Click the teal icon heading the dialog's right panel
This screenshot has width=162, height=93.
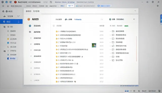pyautogui.click(x=110, y=19)
